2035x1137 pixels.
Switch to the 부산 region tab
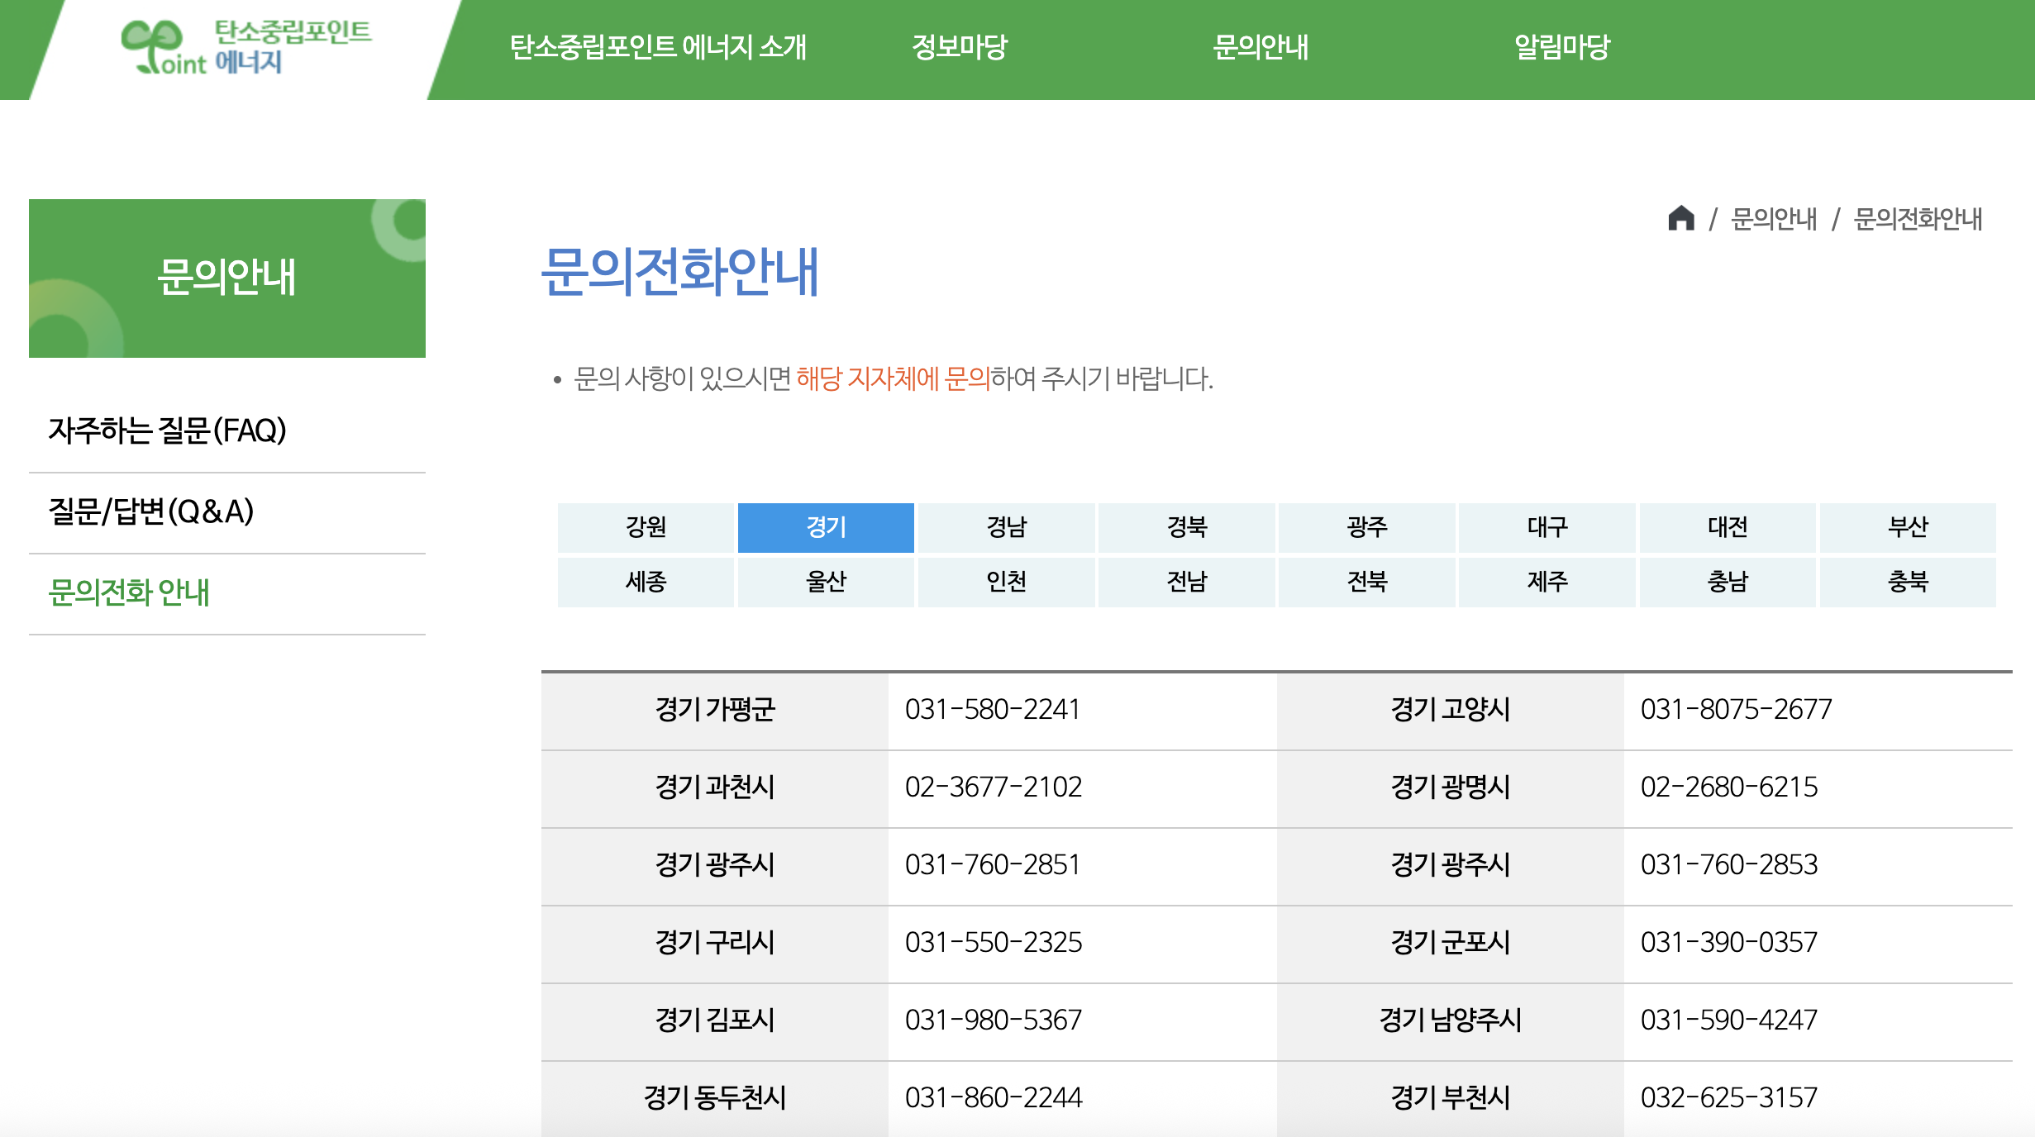[x=1908, y=527]
